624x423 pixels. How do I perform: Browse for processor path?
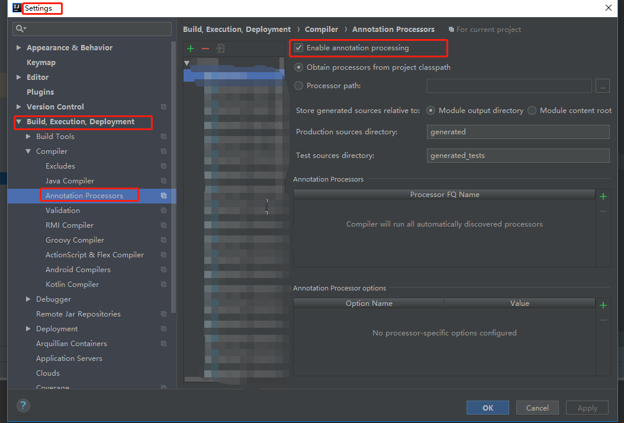(x=603, y=86)
